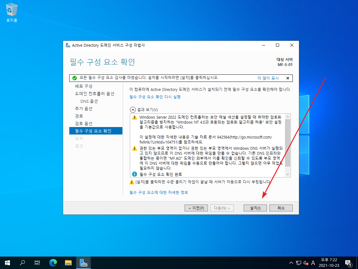Select the 필수 구성 요소 확인 step
Screen dimensions: 358x269
tap(96, 131)
